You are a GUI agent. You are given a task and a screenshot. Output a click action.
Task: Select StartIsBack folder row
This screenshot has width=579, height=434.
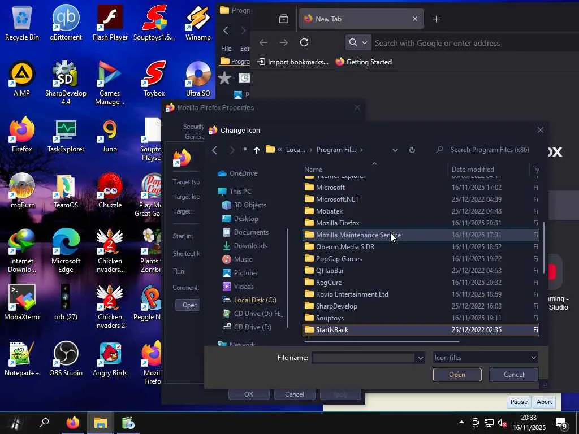click(x=420, y=330)
